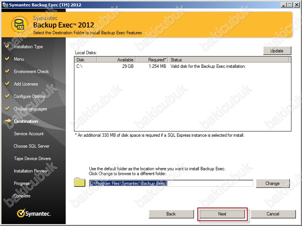Click the 'Valid disk for the Backup Exec installation.' status

coord(208,66)
